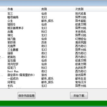The image size is (107, 107).
Task: Click subcategory 现代修真
Action: (x=81, y=14)
